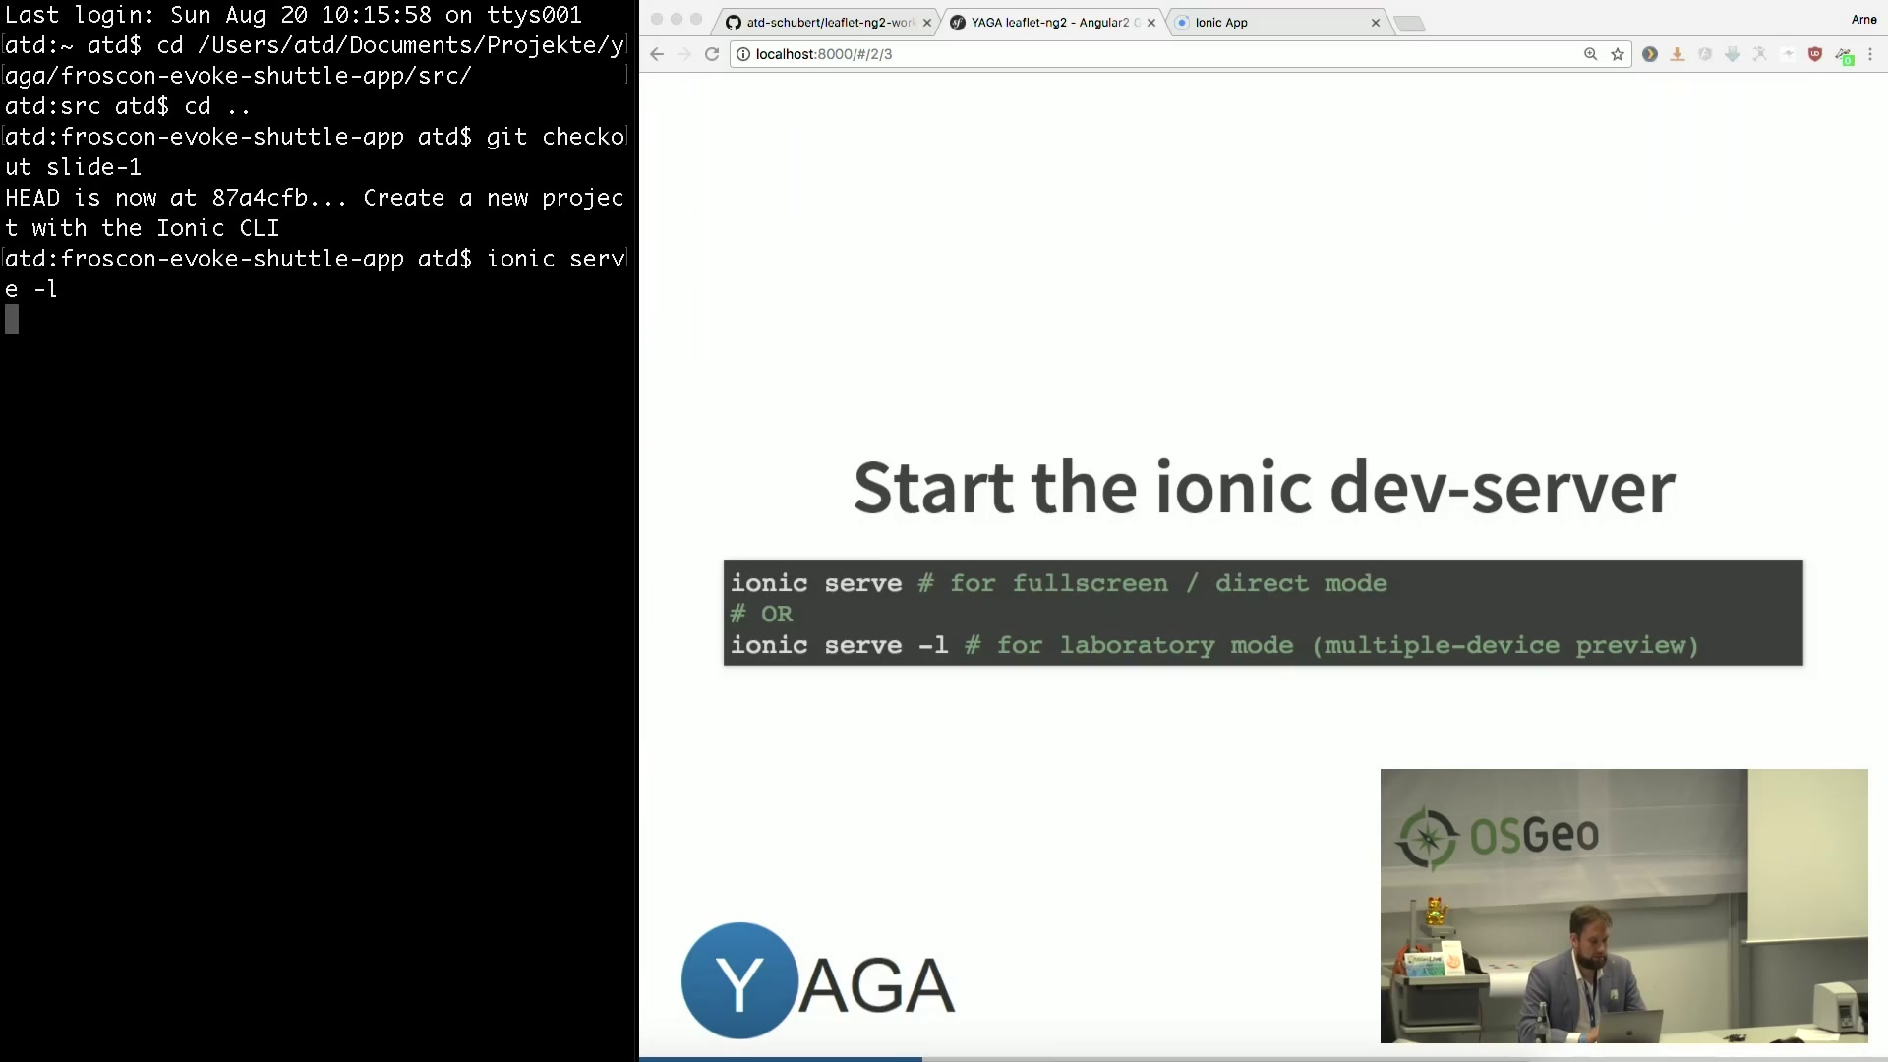
Task: Close the atd-schubert GitHub tab
Action: (926, 23)
